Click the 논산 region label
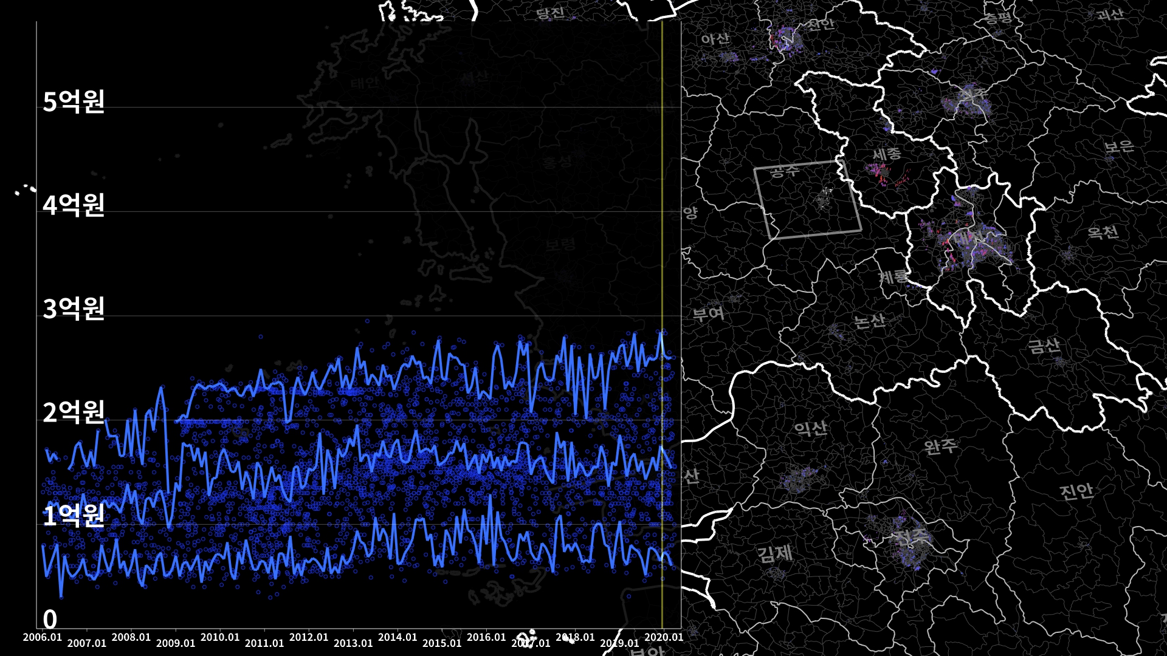This screenshot has height=656, width=1167. tap(869, 321)
